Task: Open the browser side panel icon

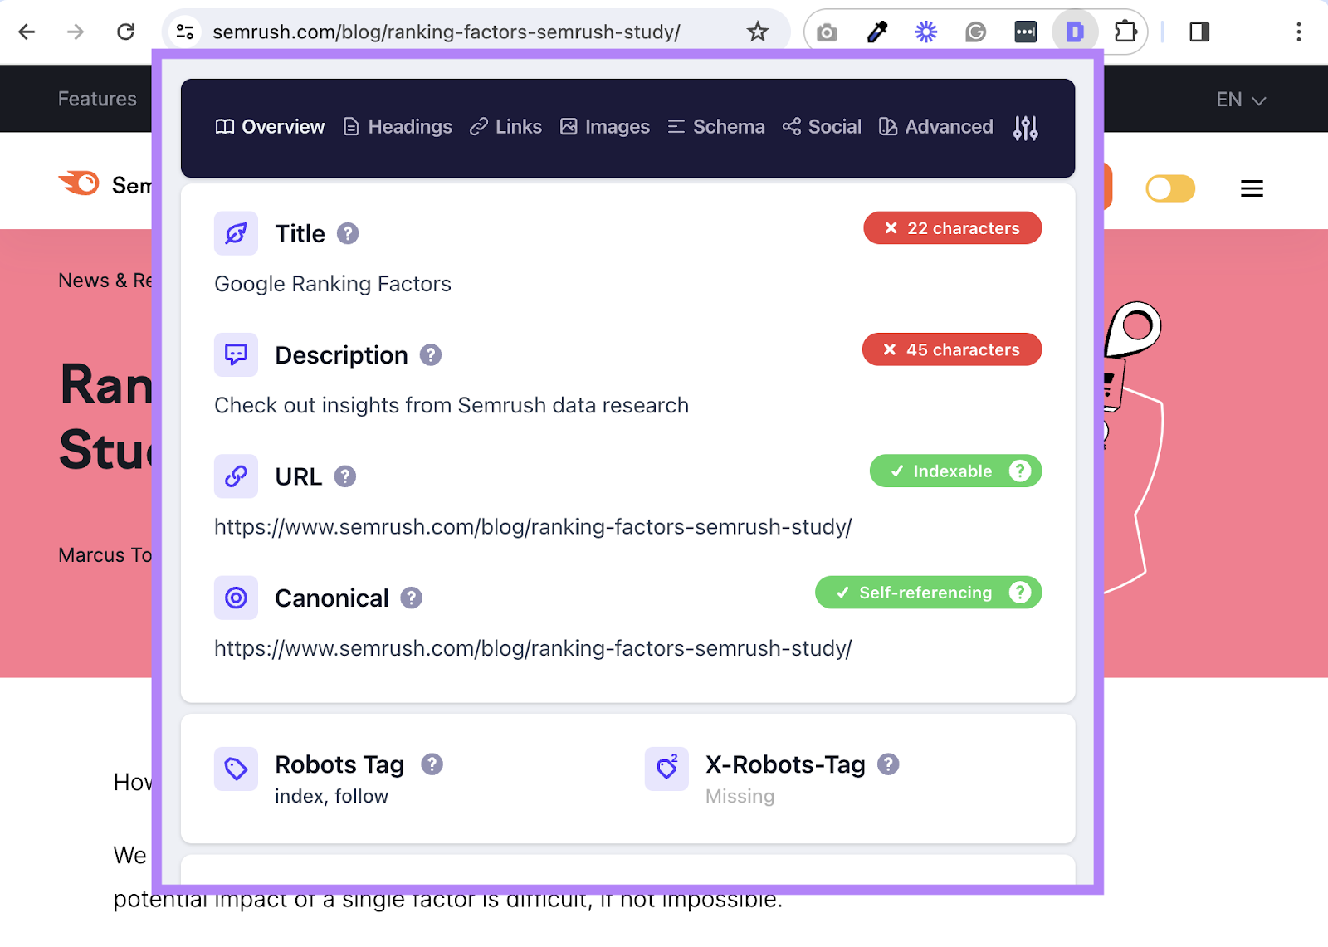Action: tap(1199, 32)
